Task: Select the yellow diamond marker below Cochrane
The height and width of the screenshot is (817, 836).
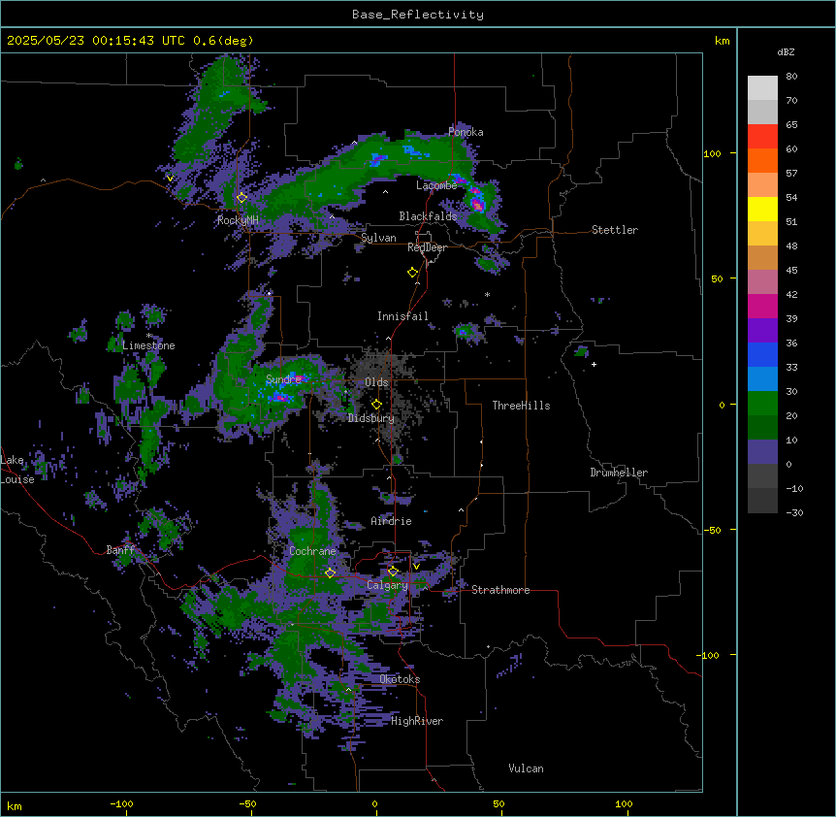Action: pyautogui.click(x=330, y=573)
